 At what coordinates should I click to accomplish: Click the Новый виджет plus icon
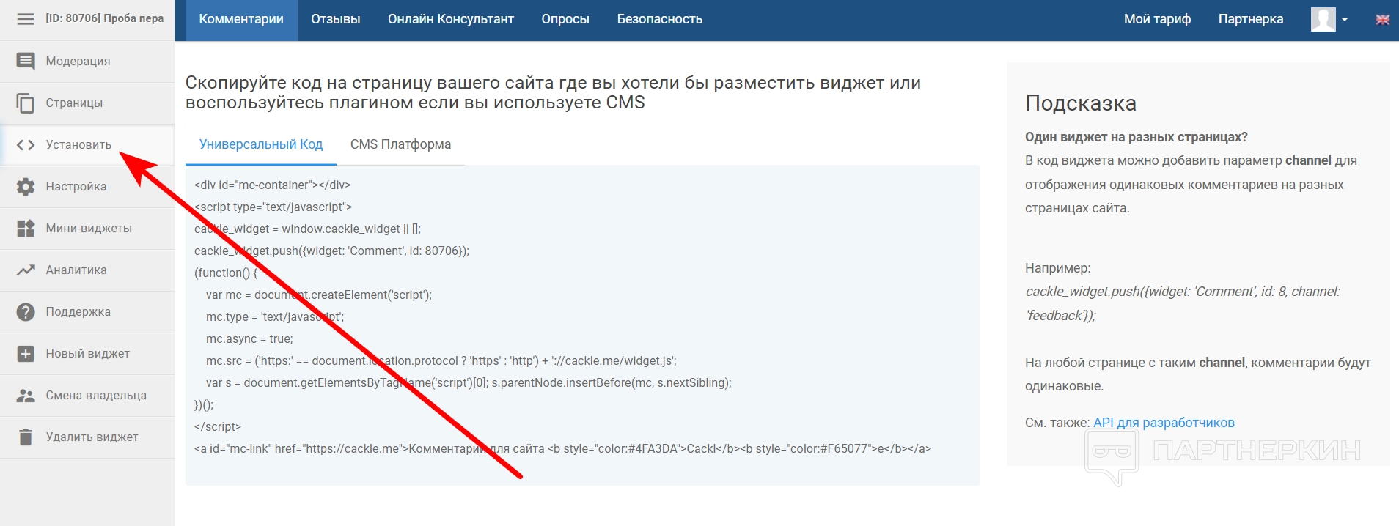[26, 354]
